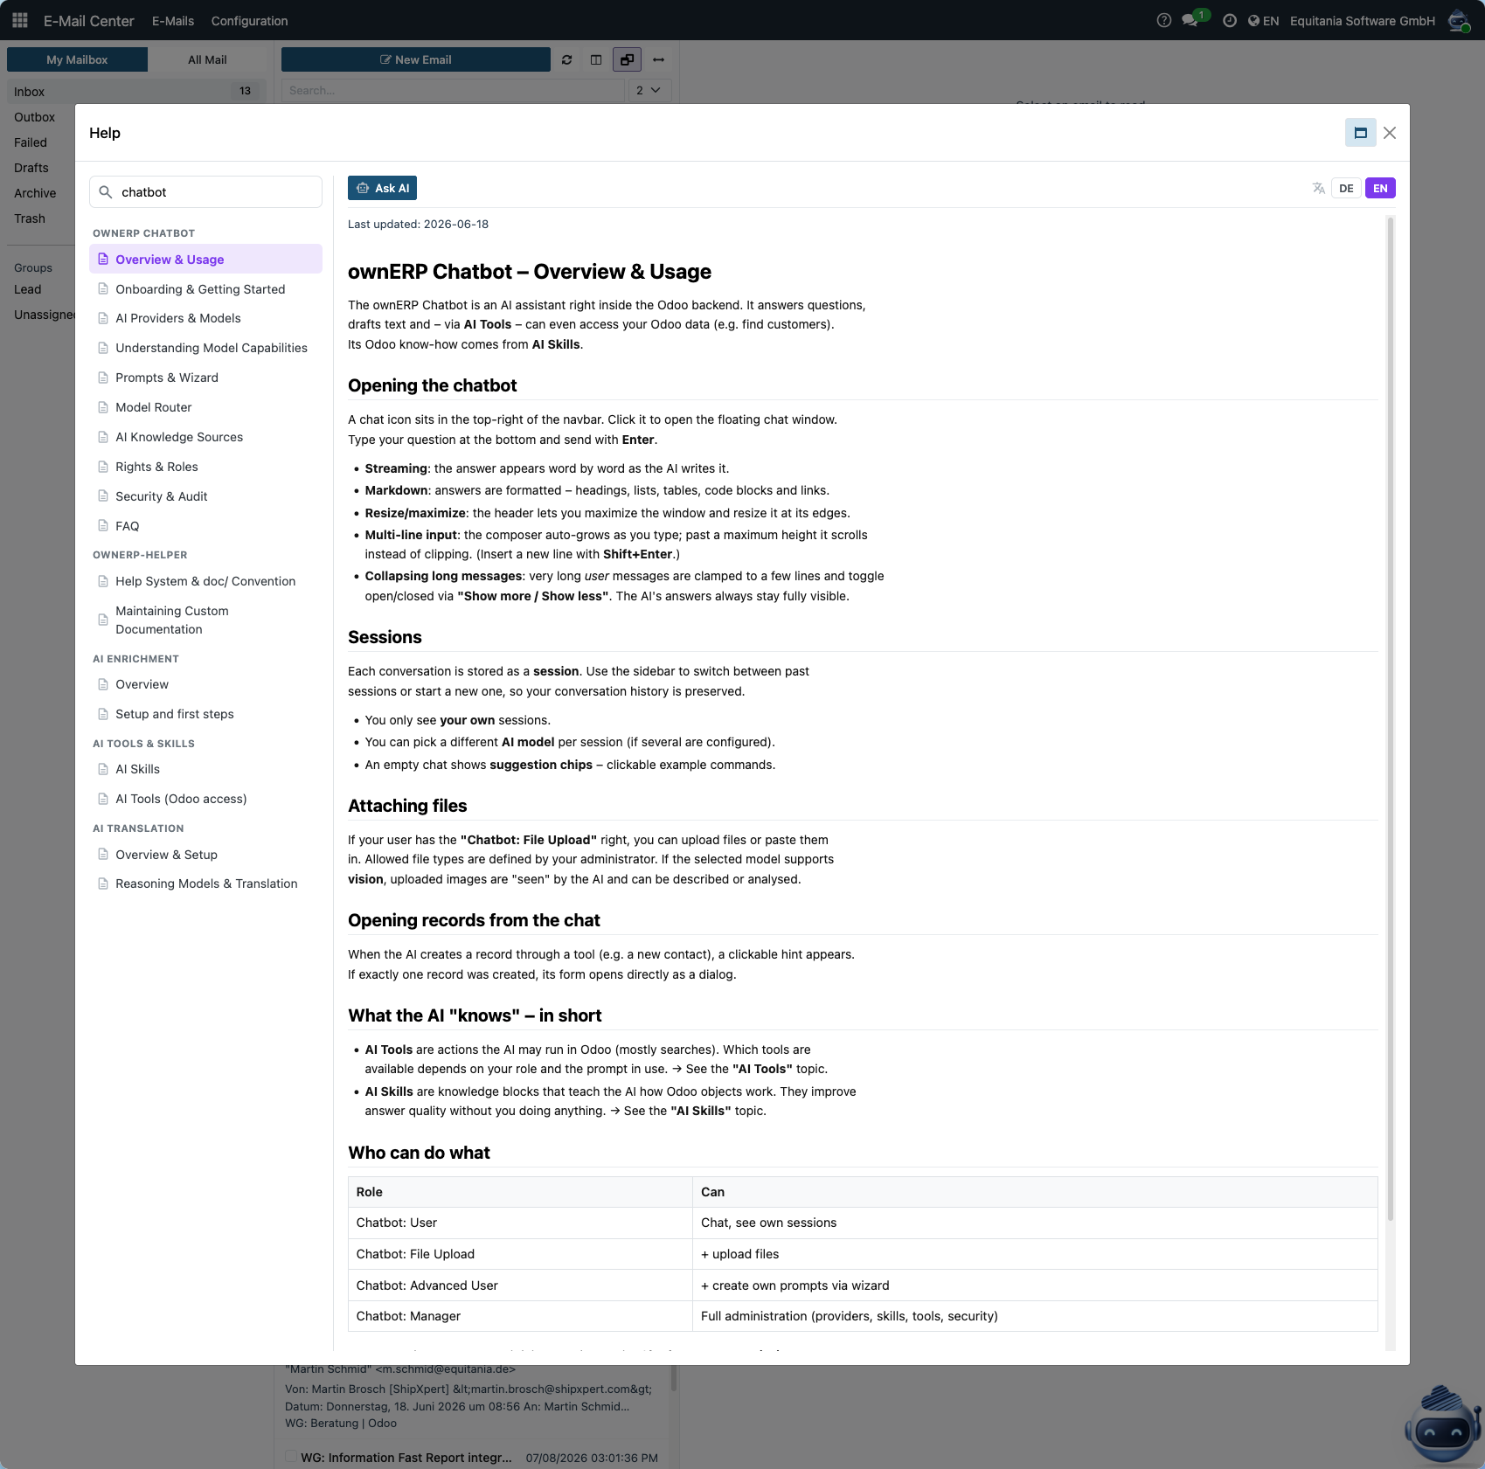Screen dimensions: 1485x1469
Task: Open Help System & doc/ Convention topic
Action: click(x=205, y=581)
